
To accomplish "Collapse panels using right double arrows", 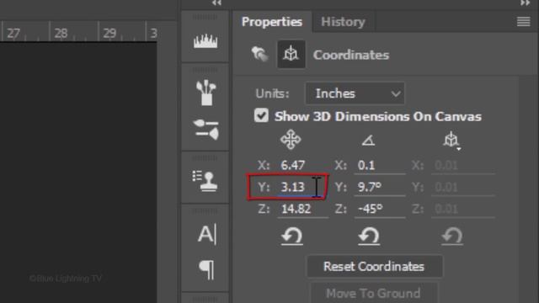I will pyautogui.click(x=525, y=3).
